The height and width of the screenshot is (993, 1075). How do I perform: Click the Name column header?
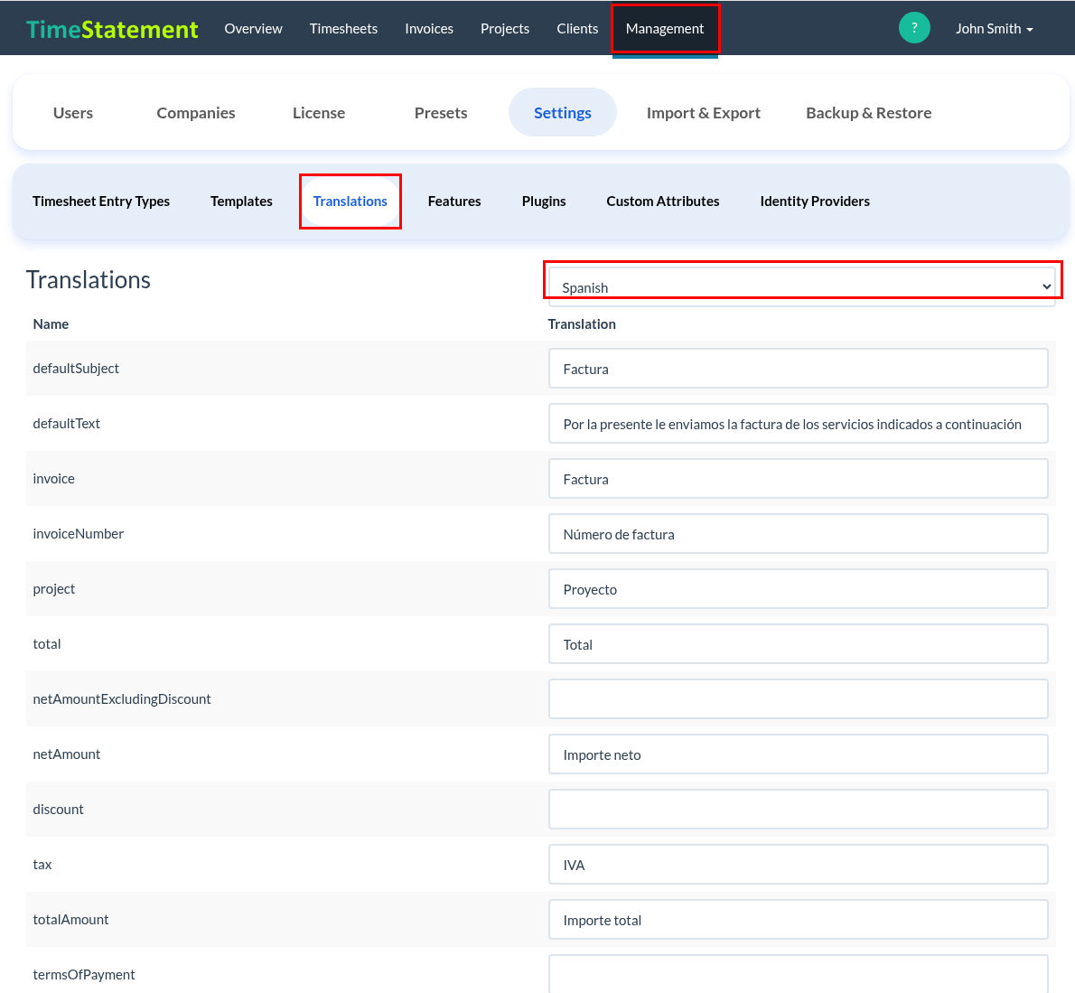51,323
